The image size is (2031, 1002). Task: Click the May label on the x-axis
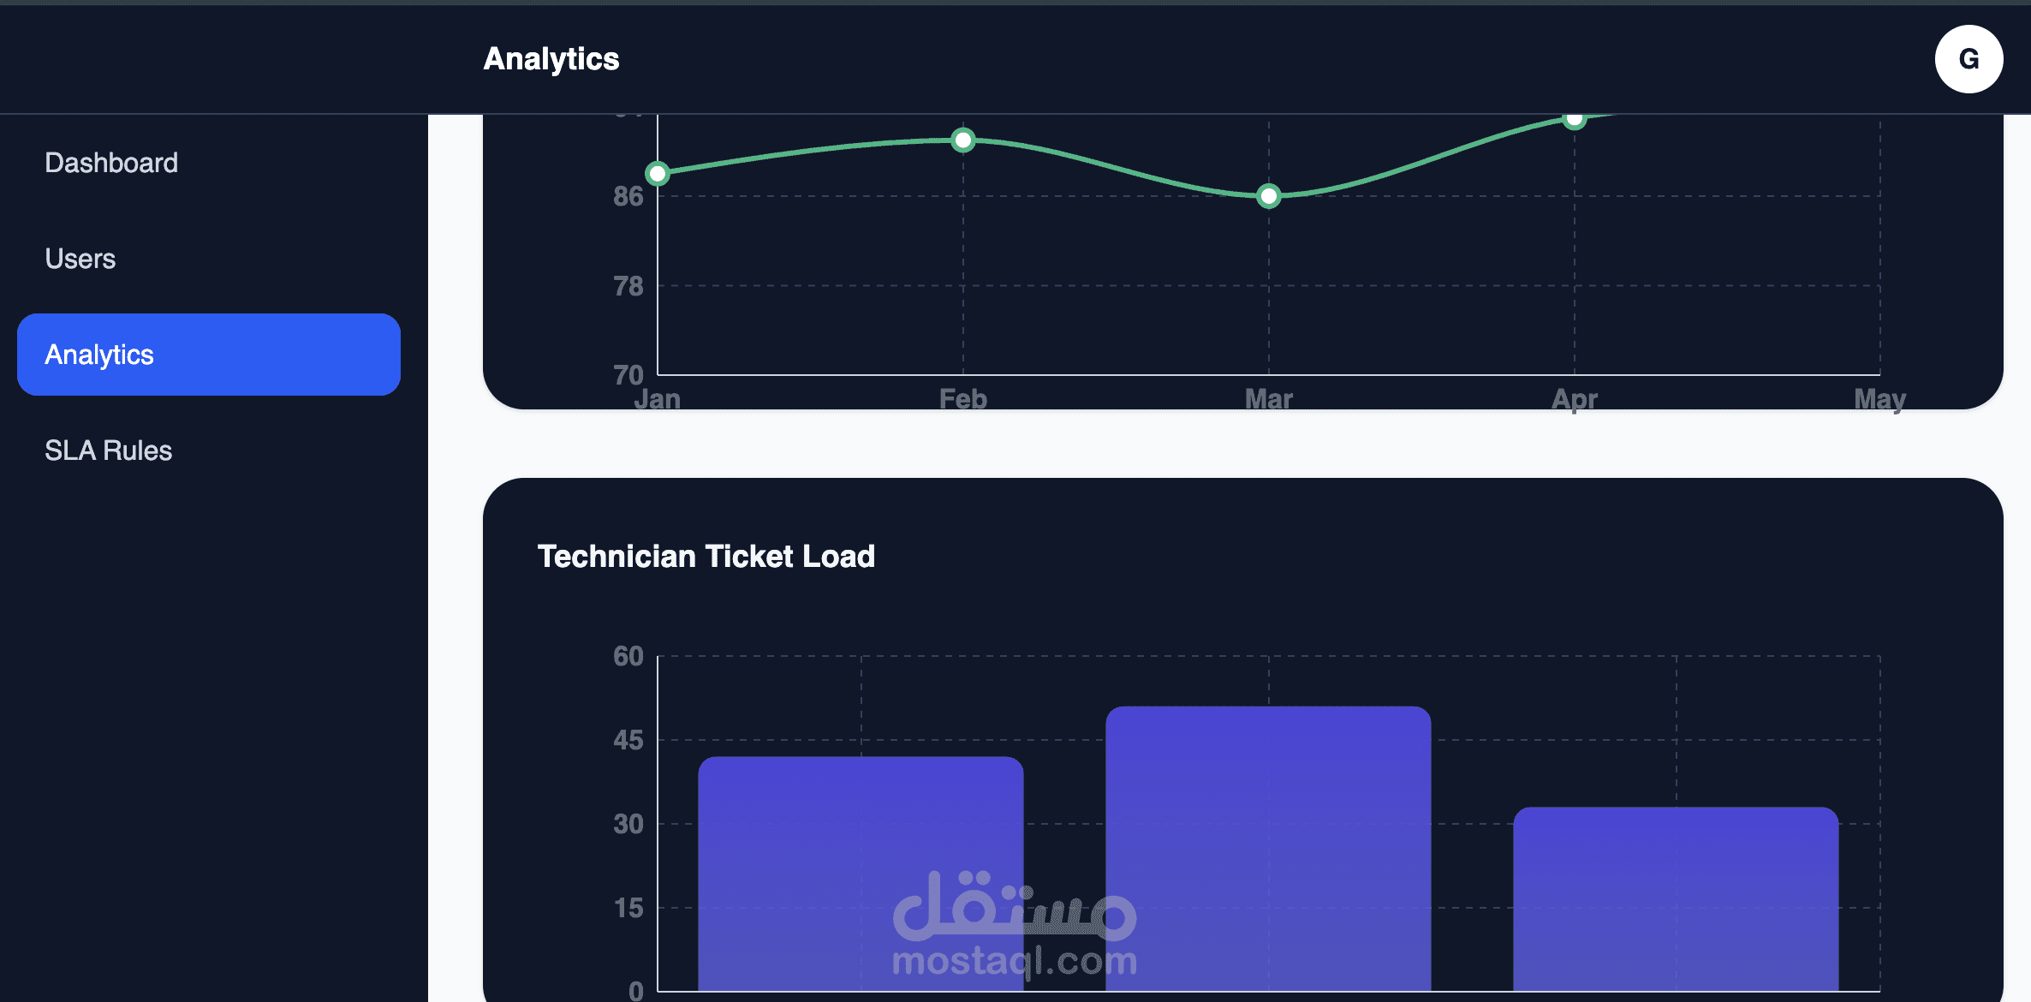[x=1879, y=399]
